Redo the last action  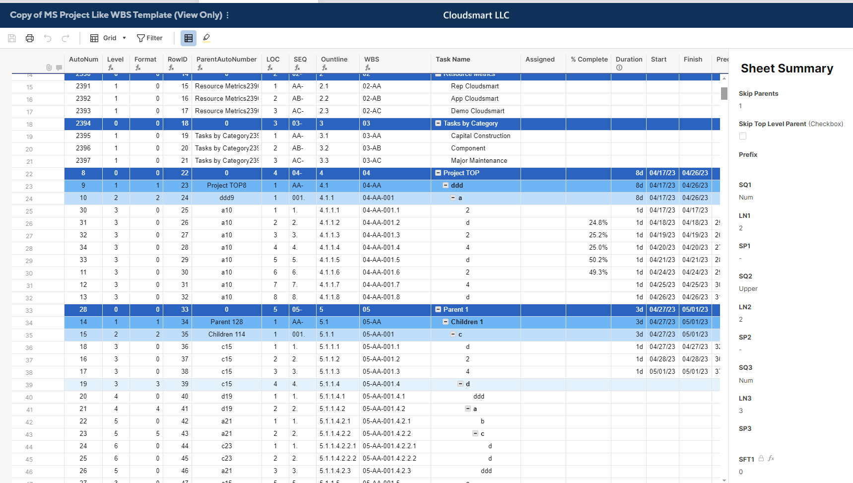point(66,38)
